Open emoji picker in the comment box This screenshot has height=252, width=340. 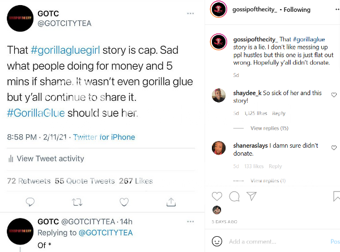tap(217, 241)
